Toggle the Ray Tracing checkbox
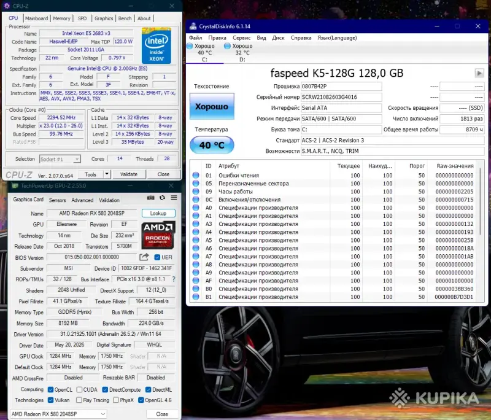This screenshot has width=491, height=420. (79, 400)
